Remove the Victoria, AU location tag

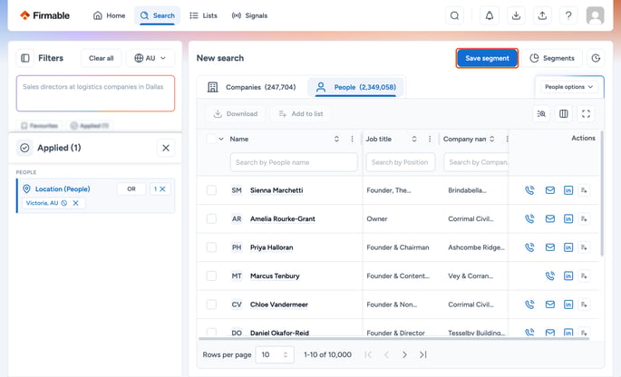(x=75, y=203)
